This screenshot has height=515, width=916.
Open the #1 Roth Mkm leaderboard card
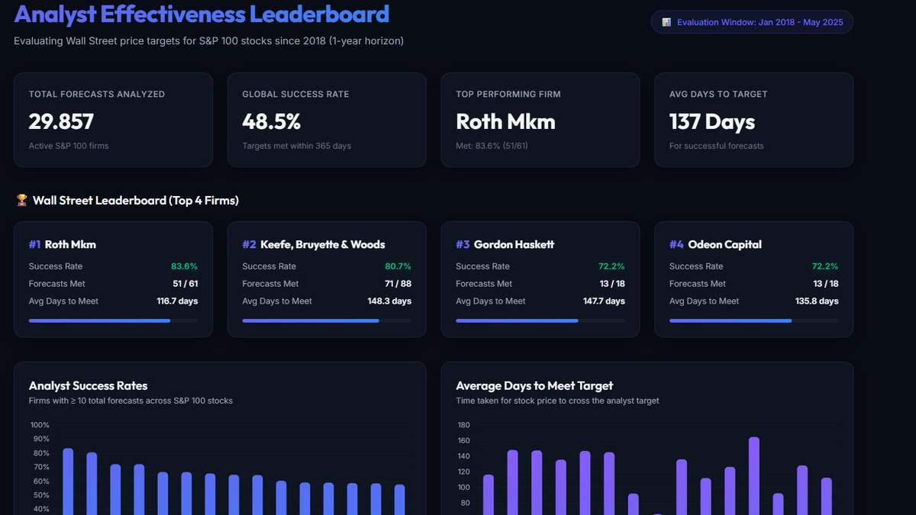pyautogui.click(x=113, y=279)
